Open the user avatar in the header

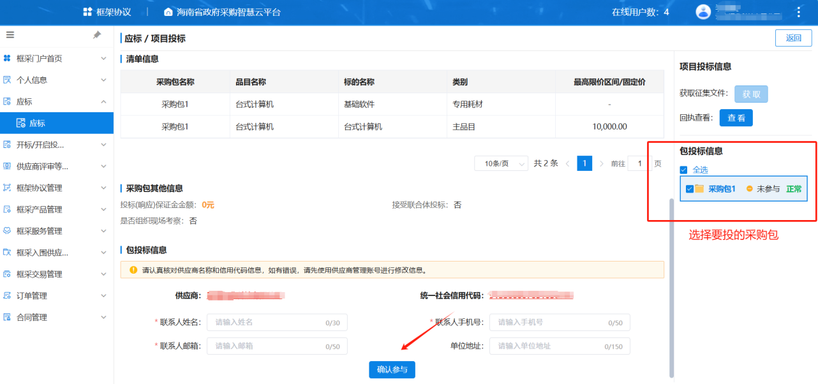tap(703, 11)
